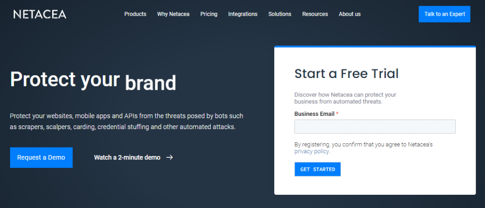Click the paragraph about scrapers and scalpers

[126, 121]
